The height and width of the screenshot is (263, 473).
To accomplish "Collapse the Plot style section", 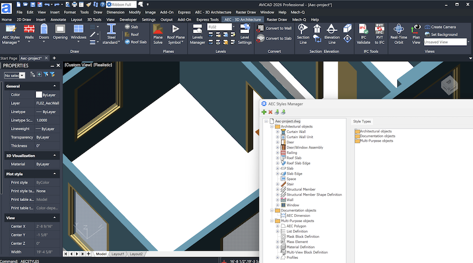I will pyautogui.click(x=55, y=174).
